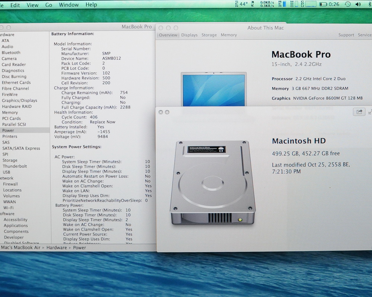
Task: Select the highlighted Power sidebar item
Action: [25, 130]
